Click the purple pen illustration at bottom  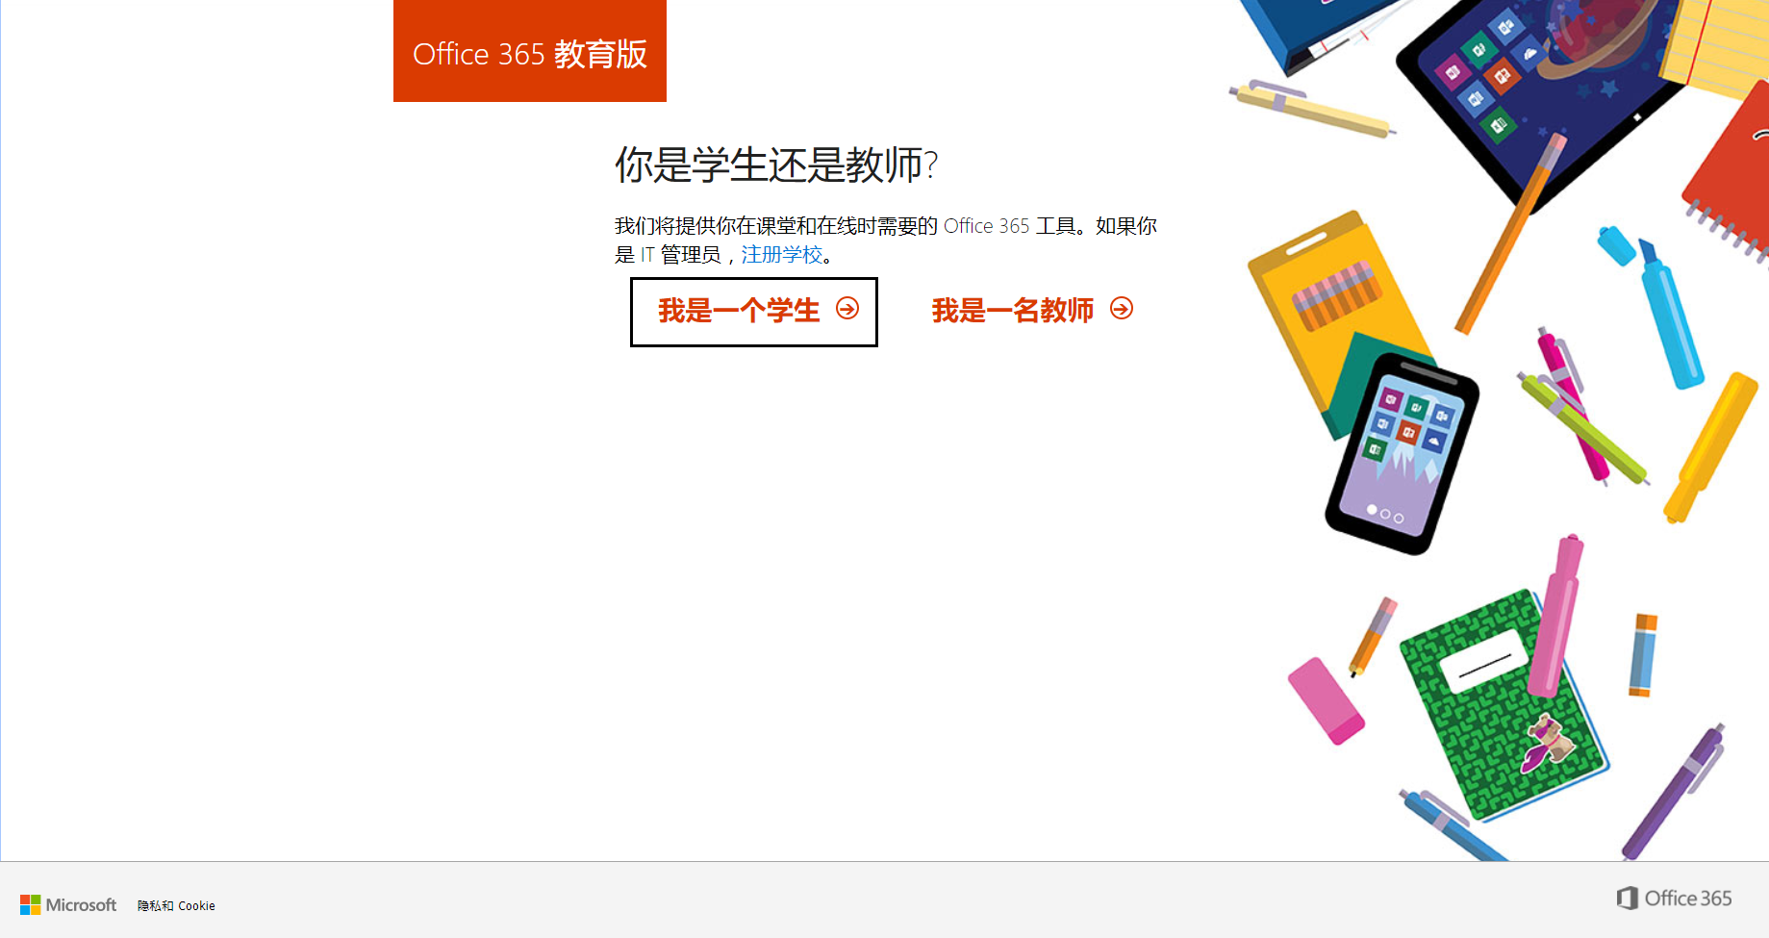(1674, 791)
